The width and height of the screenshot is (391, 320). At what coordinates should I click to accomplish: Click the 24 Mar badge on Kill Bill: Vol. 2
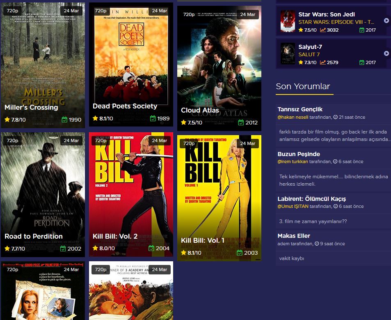[x=159, y=140]
